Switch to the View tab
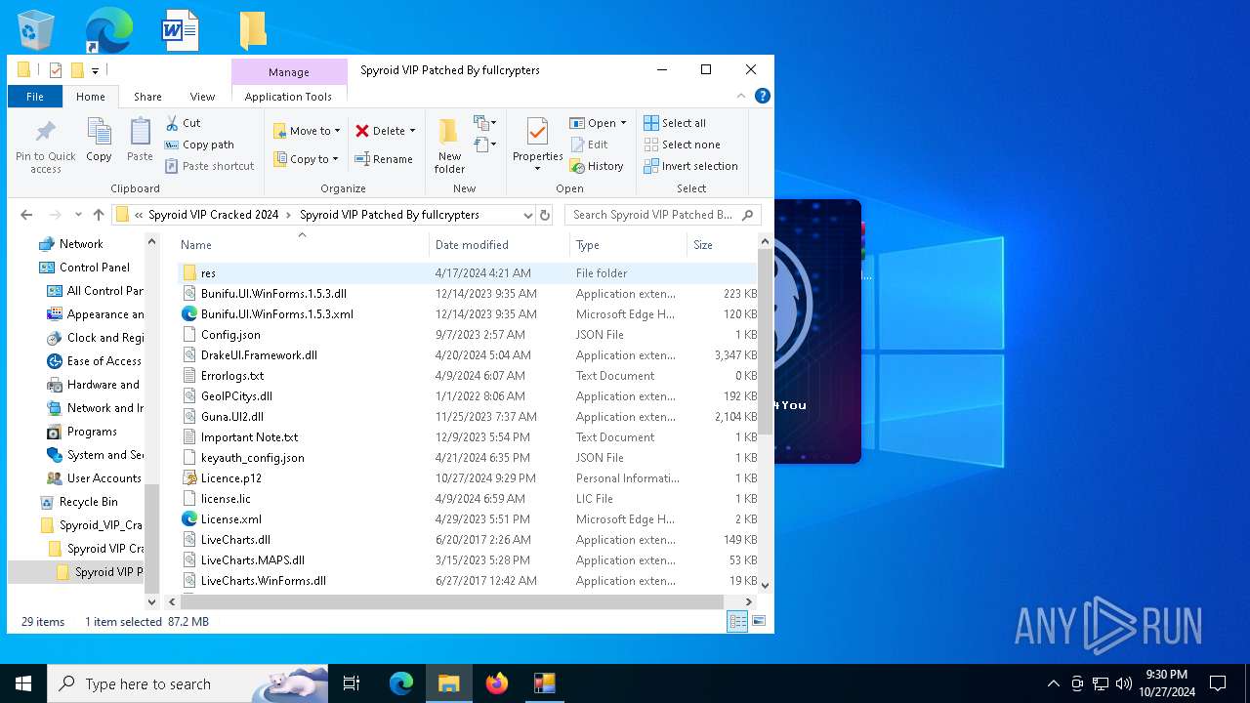This screenshot has height=703, width=1250. tap(202, 97)
